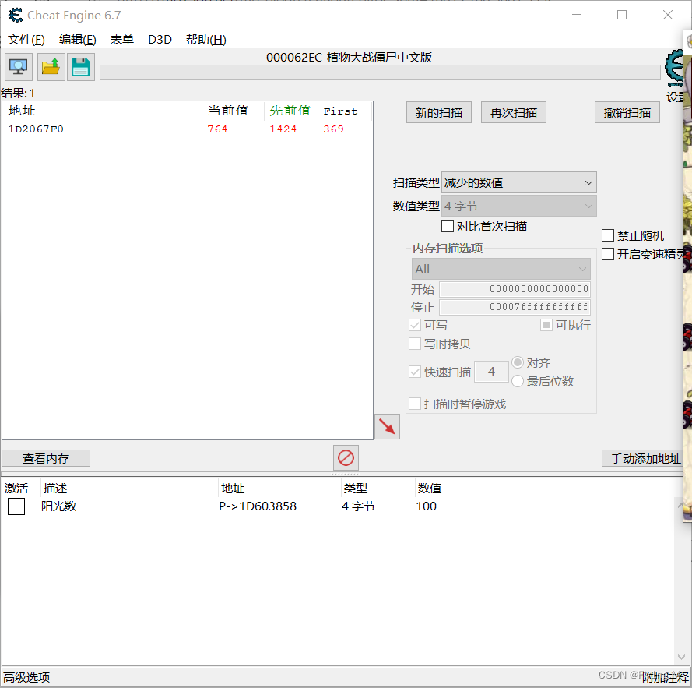
Task: Click the red clear address list icon
Action: [346, 458]
